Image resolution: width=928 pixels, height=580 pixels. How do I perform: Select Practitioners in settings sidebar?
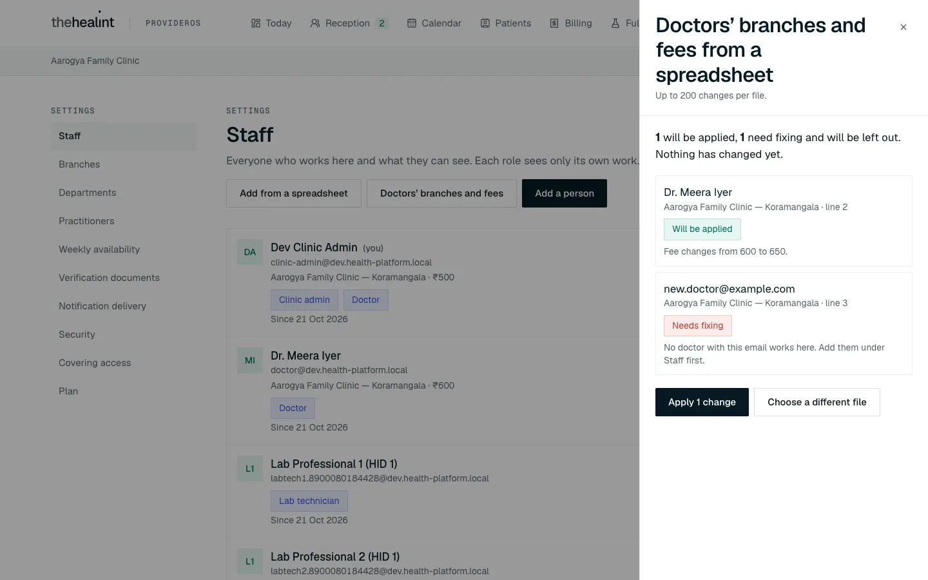(124, 221)
